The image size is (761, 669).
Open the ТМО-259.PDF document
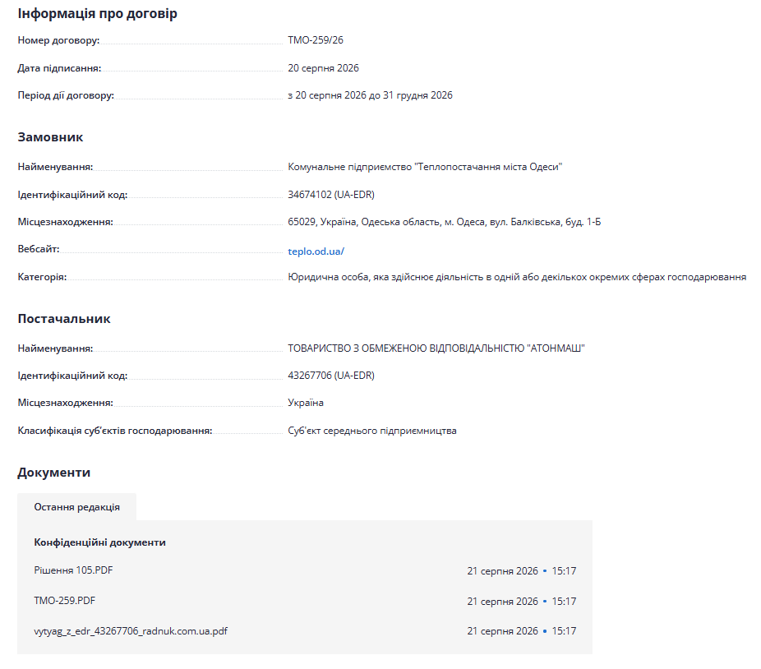click(x=65, y=601)
